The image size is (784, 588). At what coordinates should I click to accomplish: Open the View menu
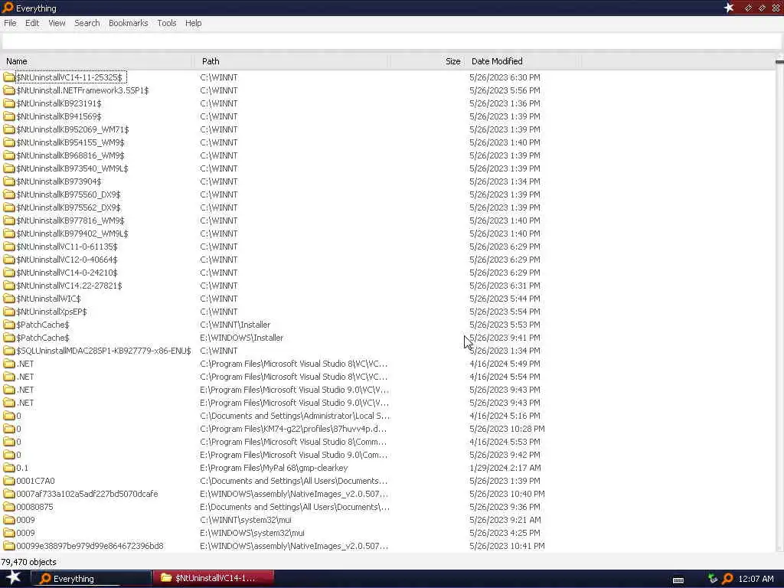[57, 23]
